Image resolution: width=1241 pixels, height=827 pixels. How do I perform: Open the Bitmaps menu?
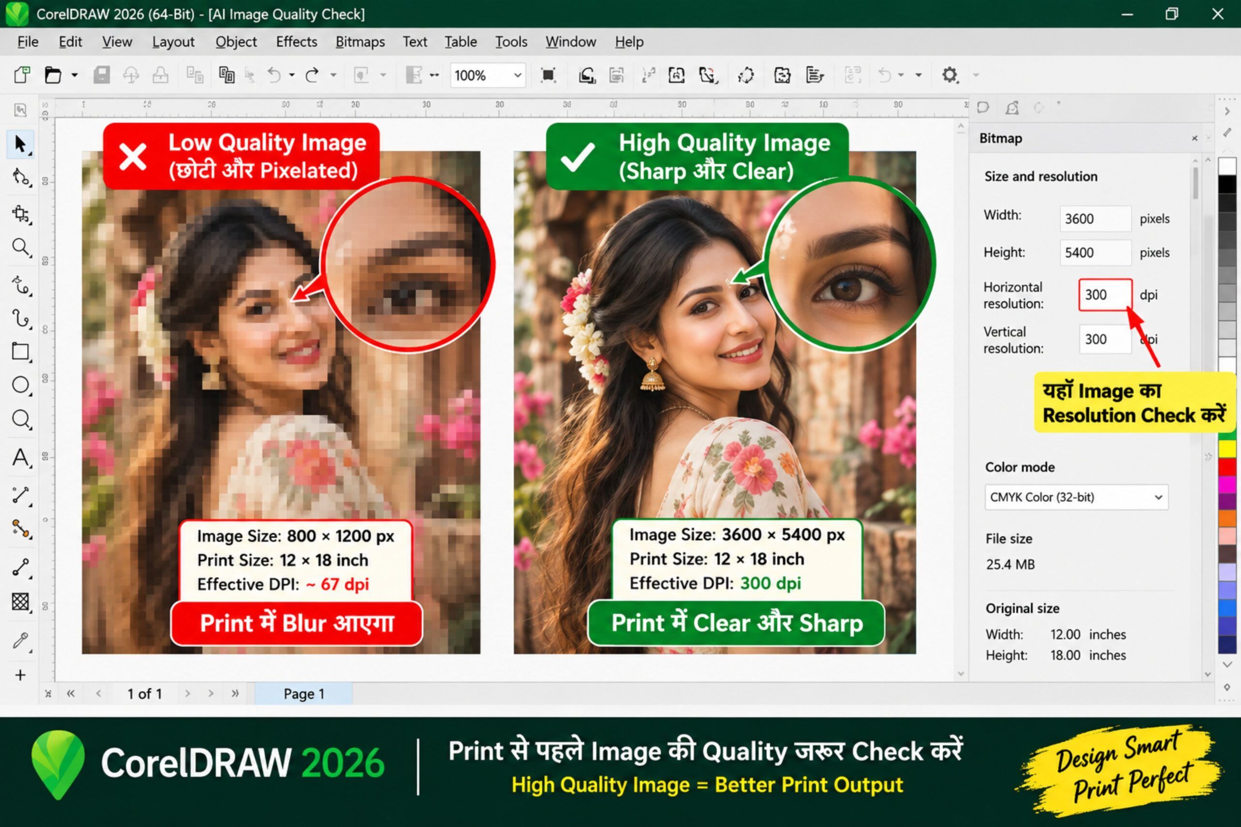(360, 42)
